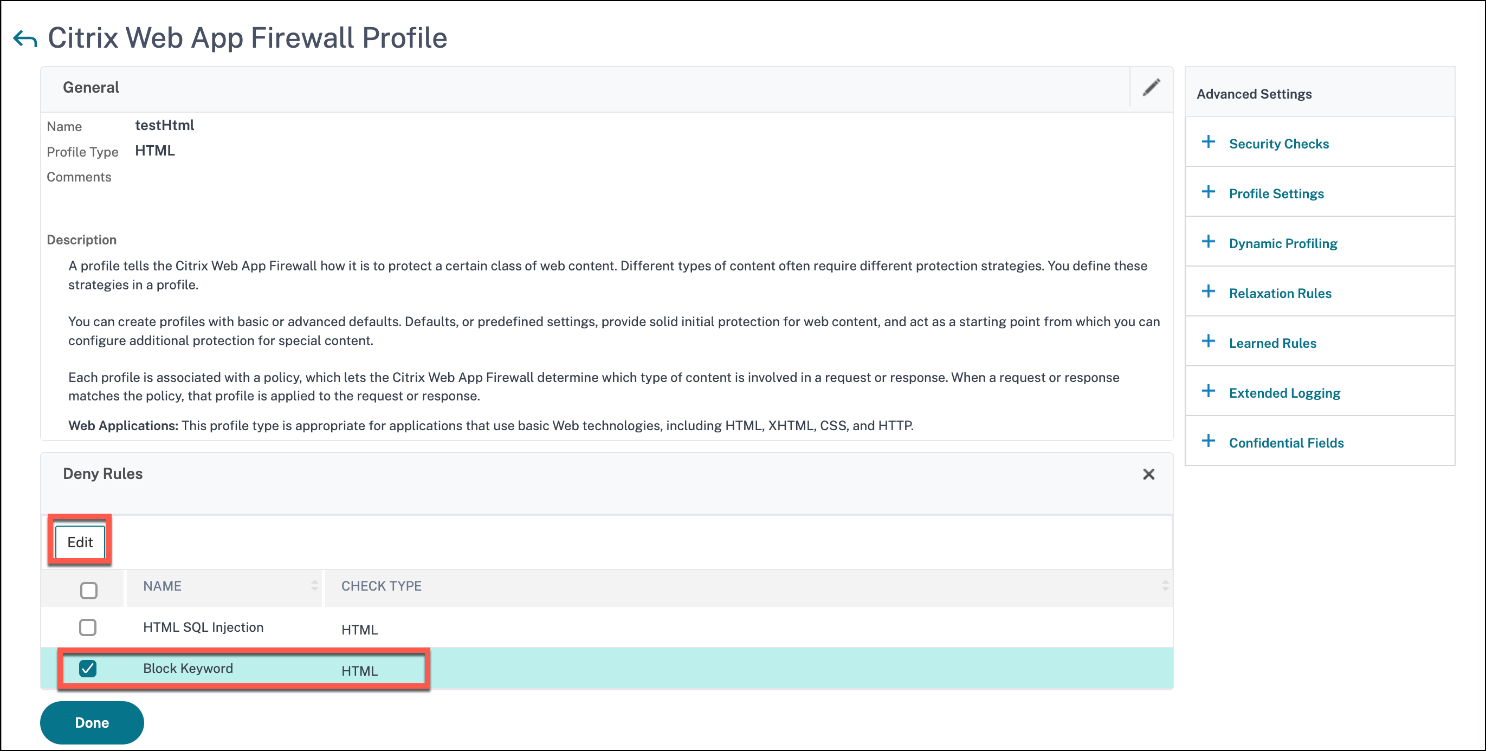Open Extended Logging link
Screen dimensions: 1486x751
click(x=1285, y=393)
